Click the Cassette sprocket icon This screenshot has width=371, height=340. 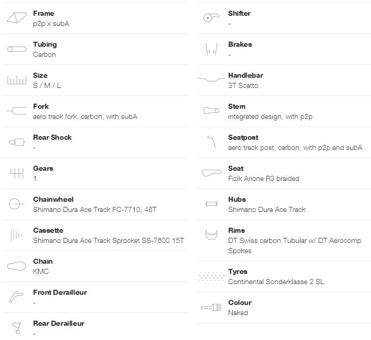(x=16, y=235)
